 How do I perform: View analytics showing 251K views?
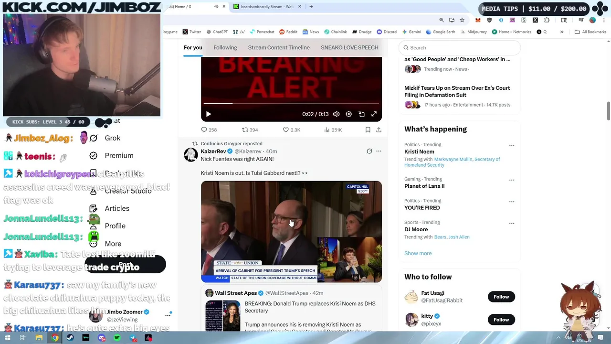pyautogui.click(x=333, y=130)
